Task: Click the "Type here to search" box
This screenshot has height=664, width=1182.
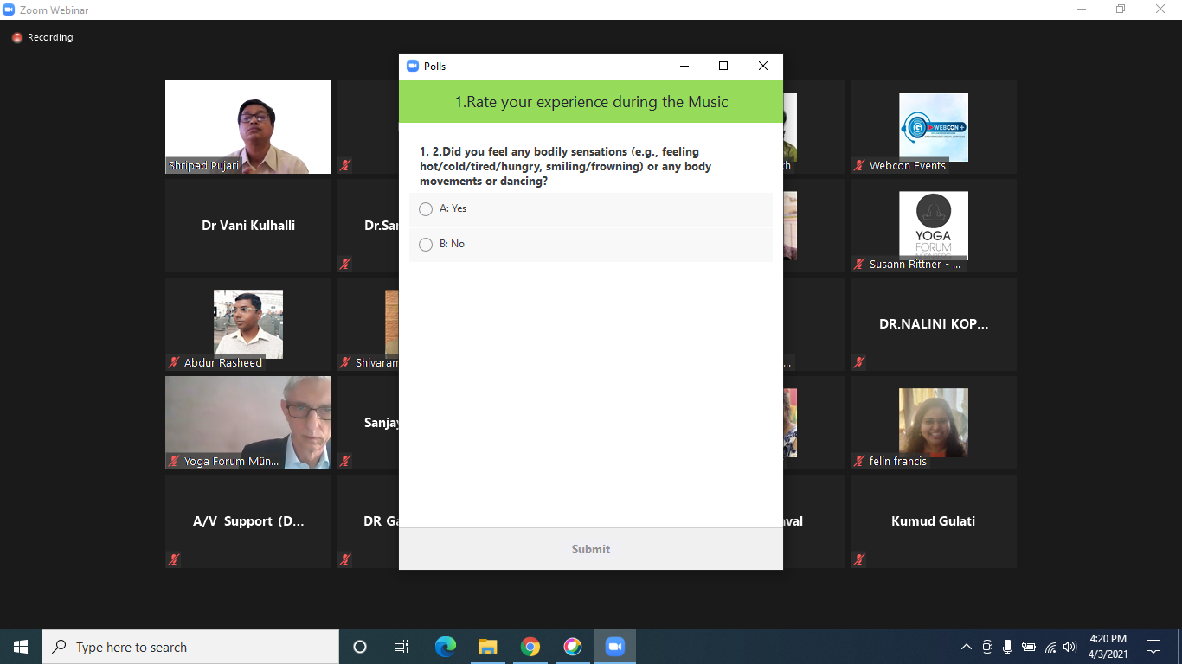Action: 190,647
